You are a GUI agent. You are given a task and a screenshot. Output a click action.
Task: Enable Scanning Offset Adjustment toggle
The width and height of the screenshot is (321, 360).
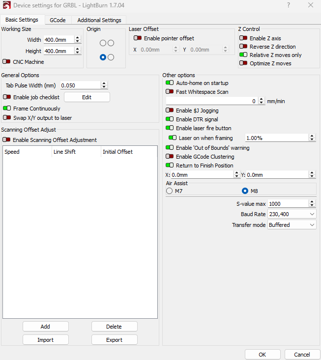click(6, 139)
